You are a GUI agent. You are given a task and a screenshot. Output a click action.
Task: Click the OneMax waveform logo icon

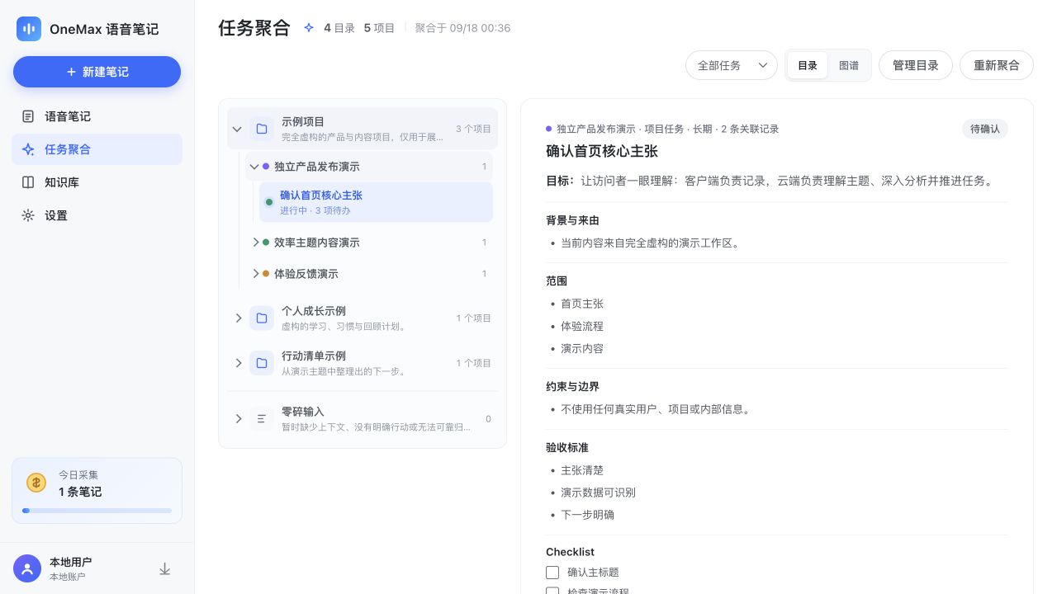coord(29,29)
